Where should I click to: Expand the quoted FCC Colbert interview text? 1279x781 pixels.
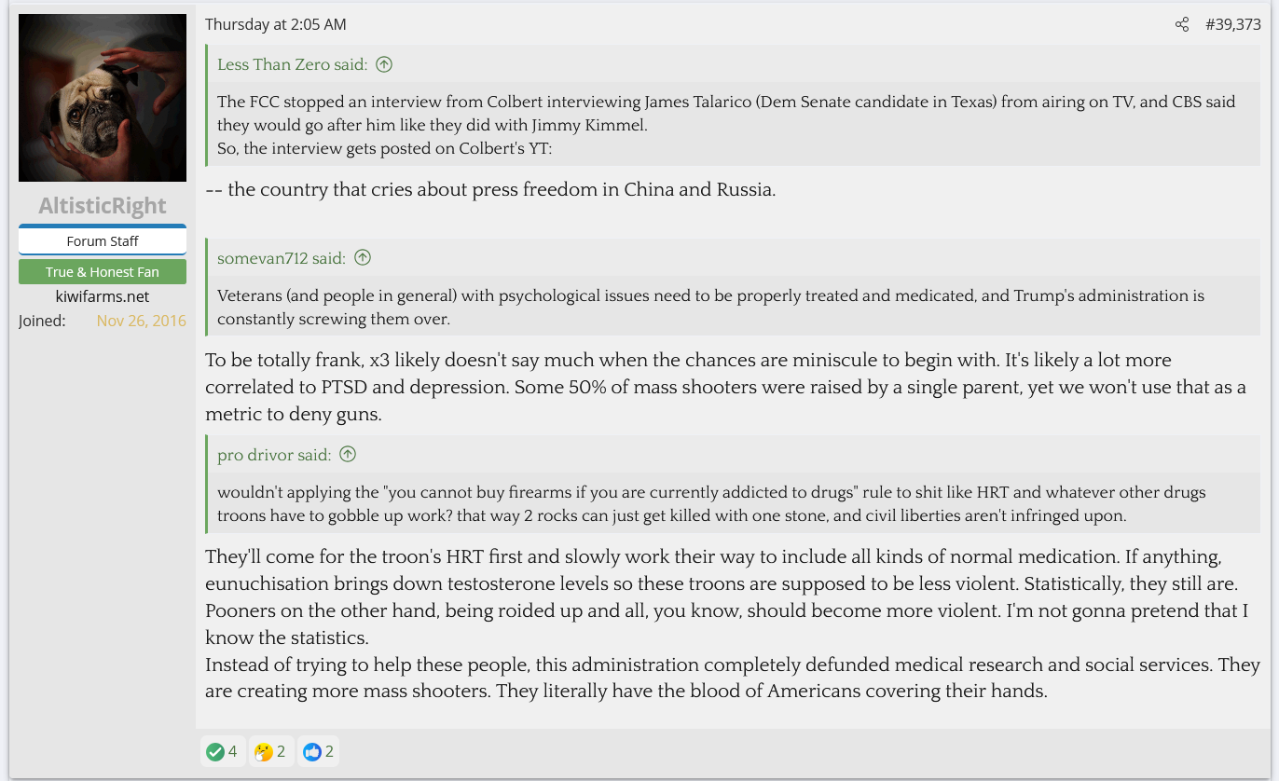click(x=726, y=125)
